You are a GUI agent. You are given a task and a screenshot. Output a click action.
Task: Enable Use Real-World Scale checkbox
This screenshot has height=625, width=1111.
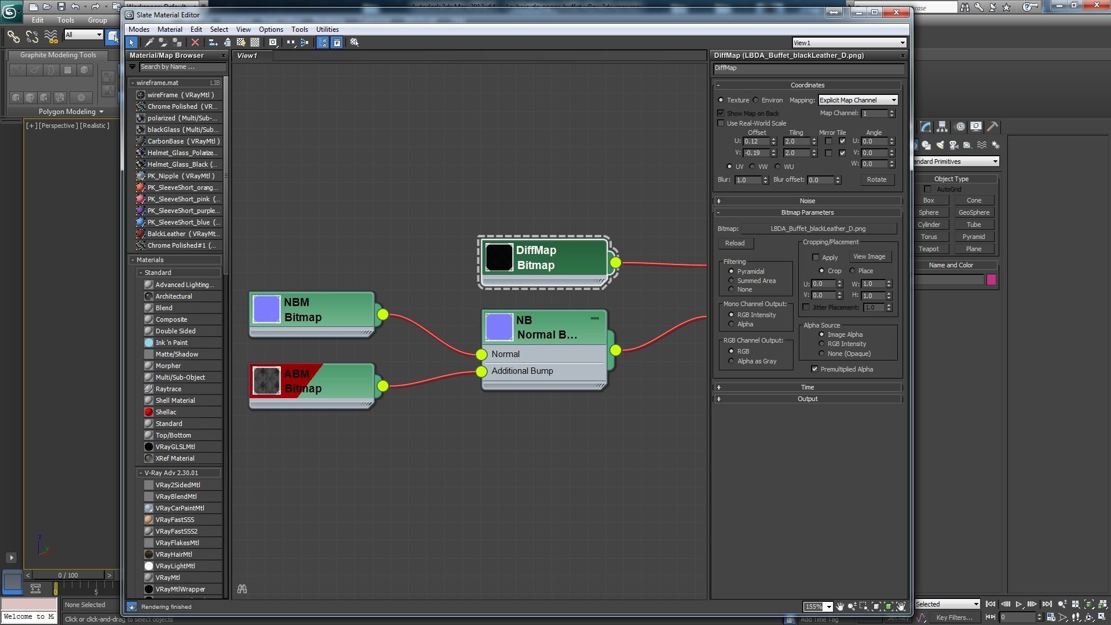pos(721,123)
